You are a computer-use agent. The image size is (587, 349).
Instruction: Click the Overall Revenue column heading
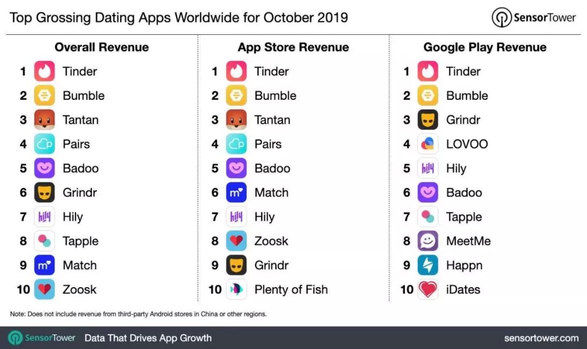tap(102, 47)
